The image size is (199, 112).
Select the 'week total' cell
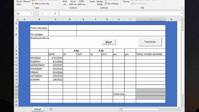pos(119,94)
